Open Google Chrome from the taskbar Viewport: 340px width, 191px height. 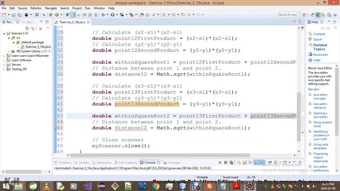click(155, 186)
